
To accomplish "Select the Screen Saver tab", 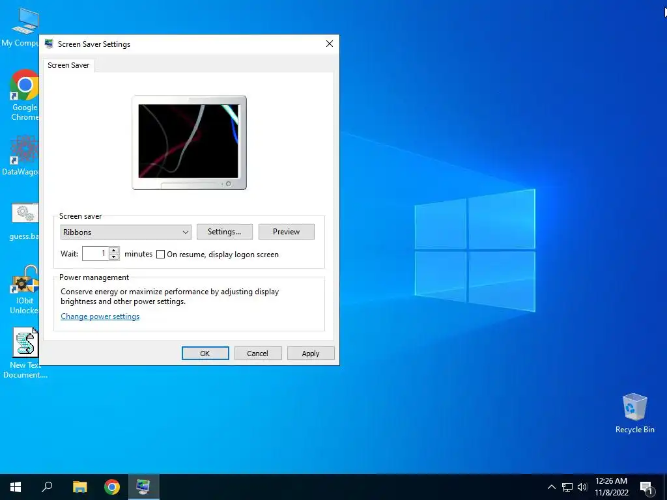I will pos(68,65).
